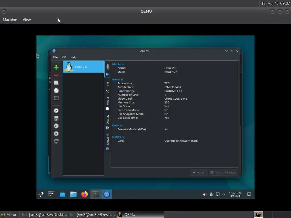Click the CDROM/HDD boot priority value

pos(173,91)
